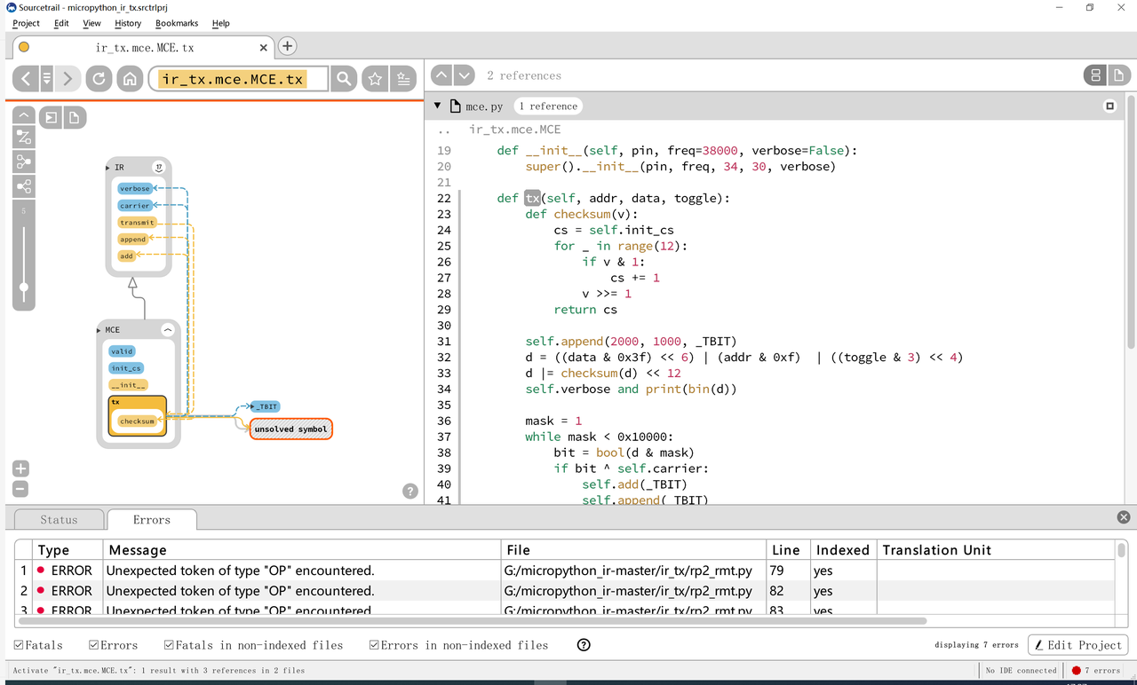Click the No IDE connected status

tap(1022, 670)
